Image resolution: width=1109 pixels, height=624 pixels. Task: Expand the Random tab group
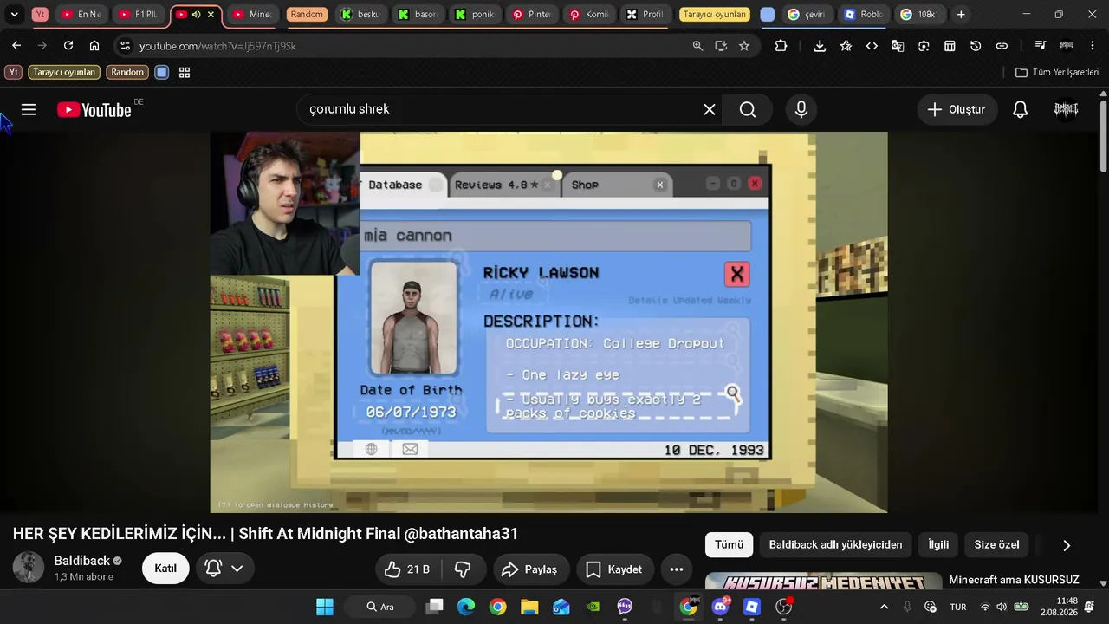(306, 15)
